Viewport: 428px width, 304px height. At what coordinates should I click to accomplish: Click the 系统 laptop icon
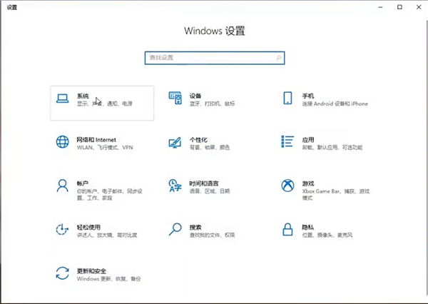(63, 98)
